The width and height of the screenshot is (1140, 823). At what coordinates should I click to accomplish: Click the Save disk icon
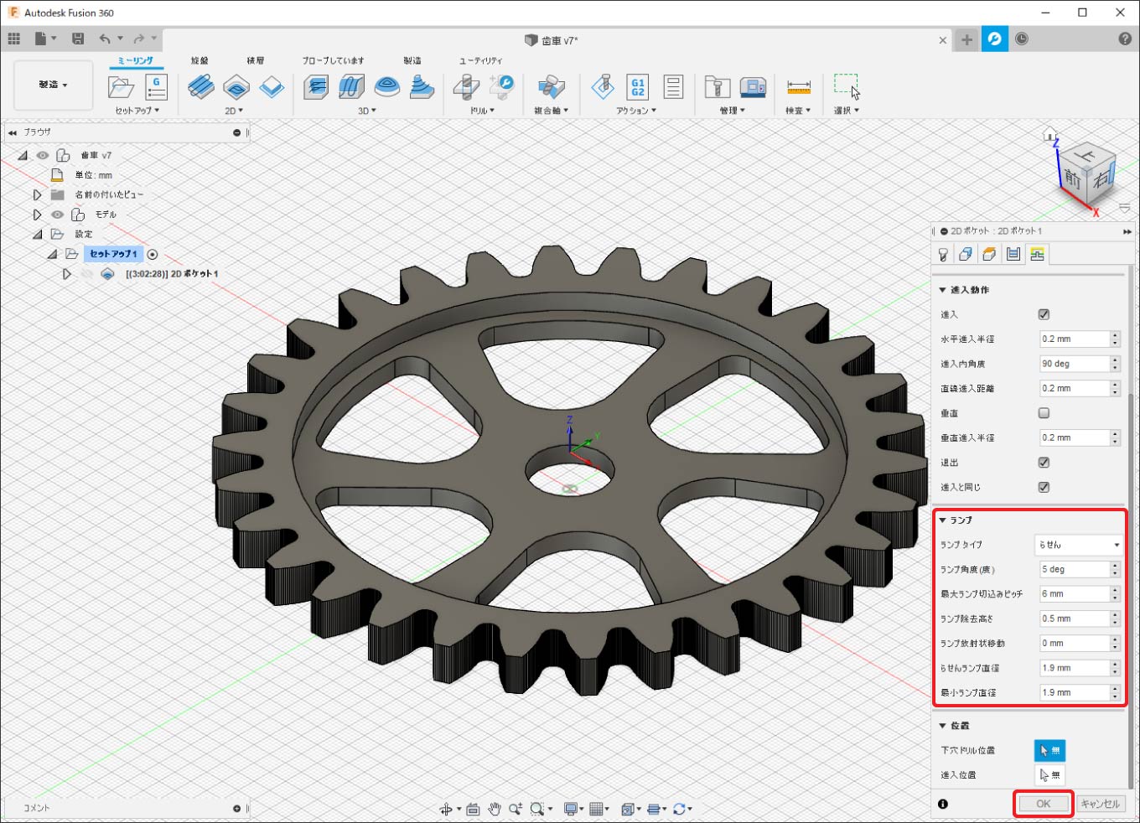[x=78, y=39]
